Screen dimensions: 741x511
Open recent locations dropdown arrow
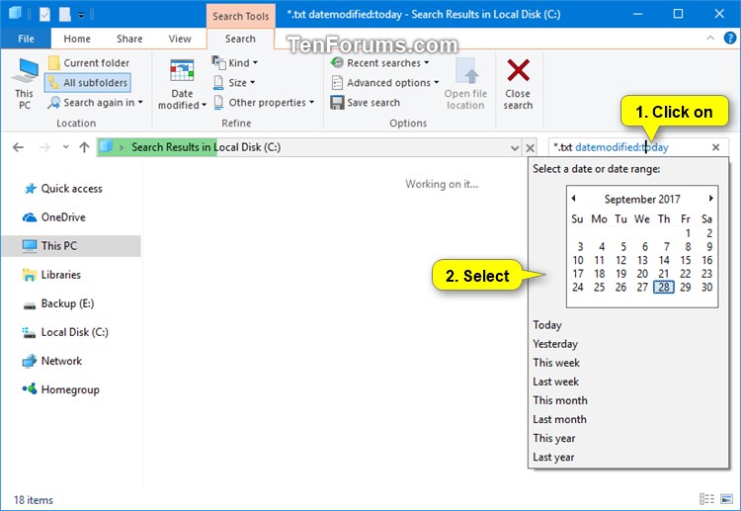65,147
